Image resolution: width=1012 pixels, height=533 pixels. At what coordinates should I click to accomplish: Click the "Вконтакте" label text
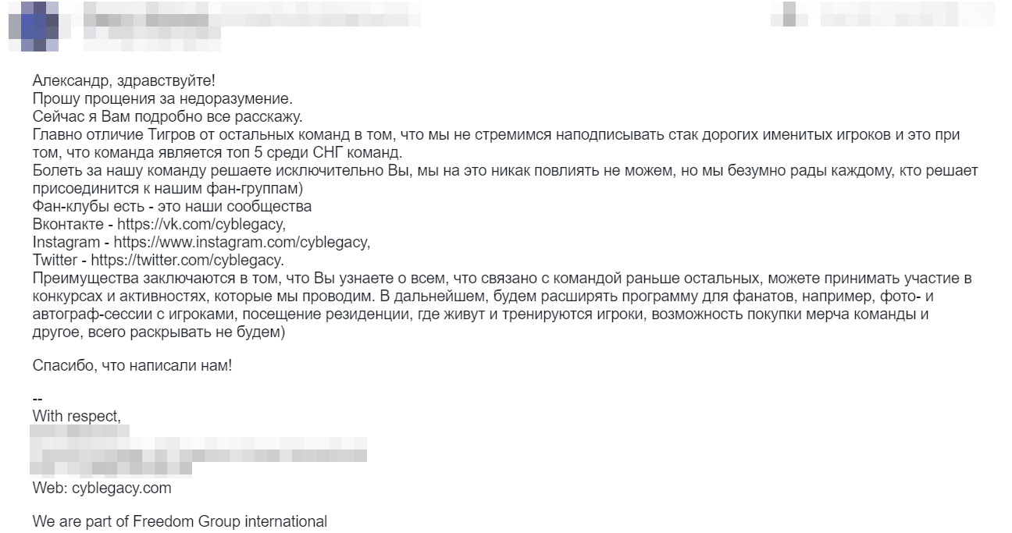pos(68,224)
